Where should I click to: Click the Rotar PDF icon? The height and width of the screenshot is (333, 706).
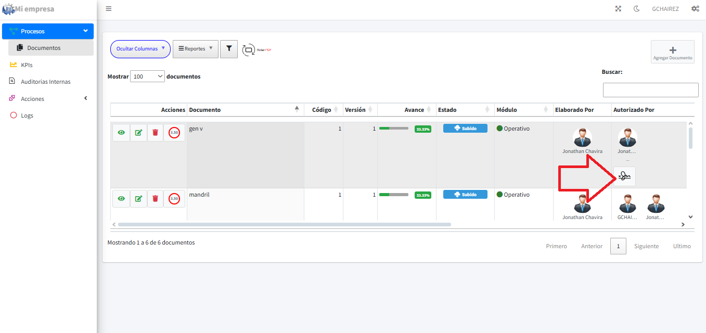pos(256,49)
